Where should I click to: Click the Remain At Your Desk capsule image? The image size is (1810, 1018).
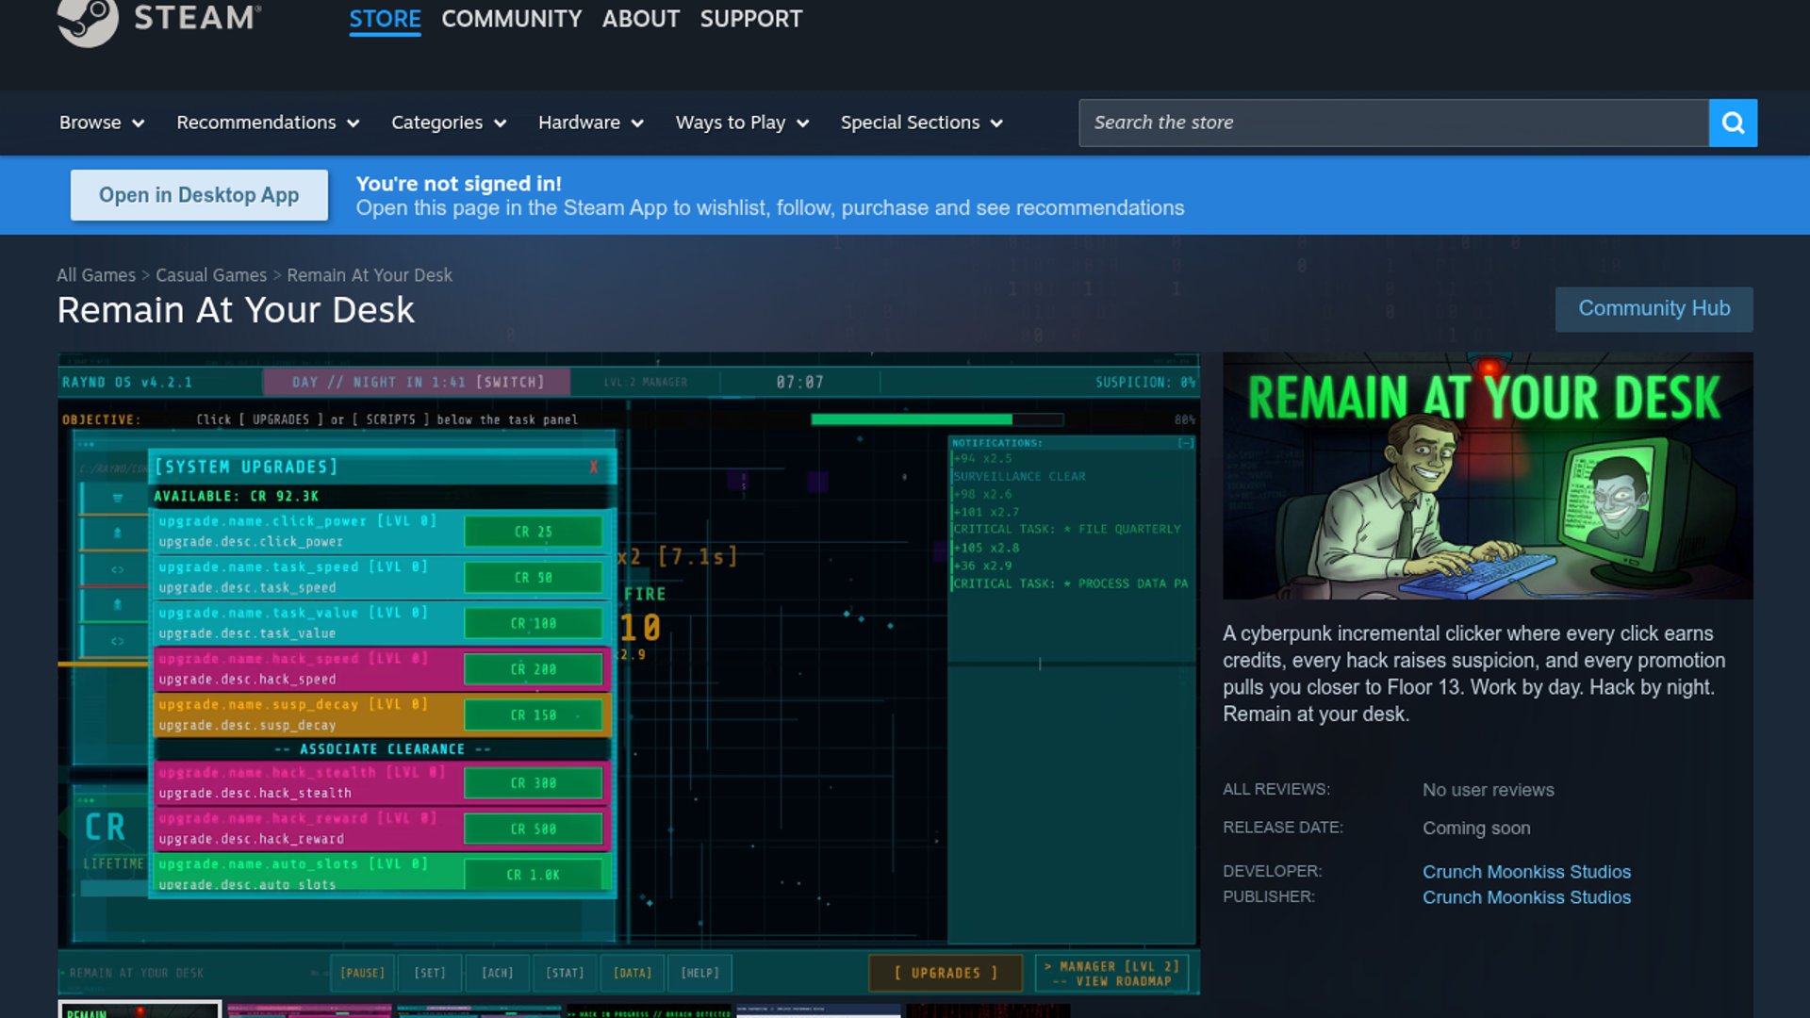[1488, 476]
